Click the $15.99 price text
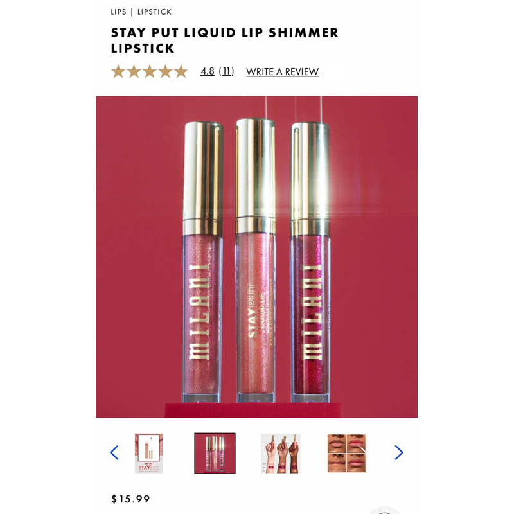This screenshot has height=514, width=514. (x=130, y=499)
